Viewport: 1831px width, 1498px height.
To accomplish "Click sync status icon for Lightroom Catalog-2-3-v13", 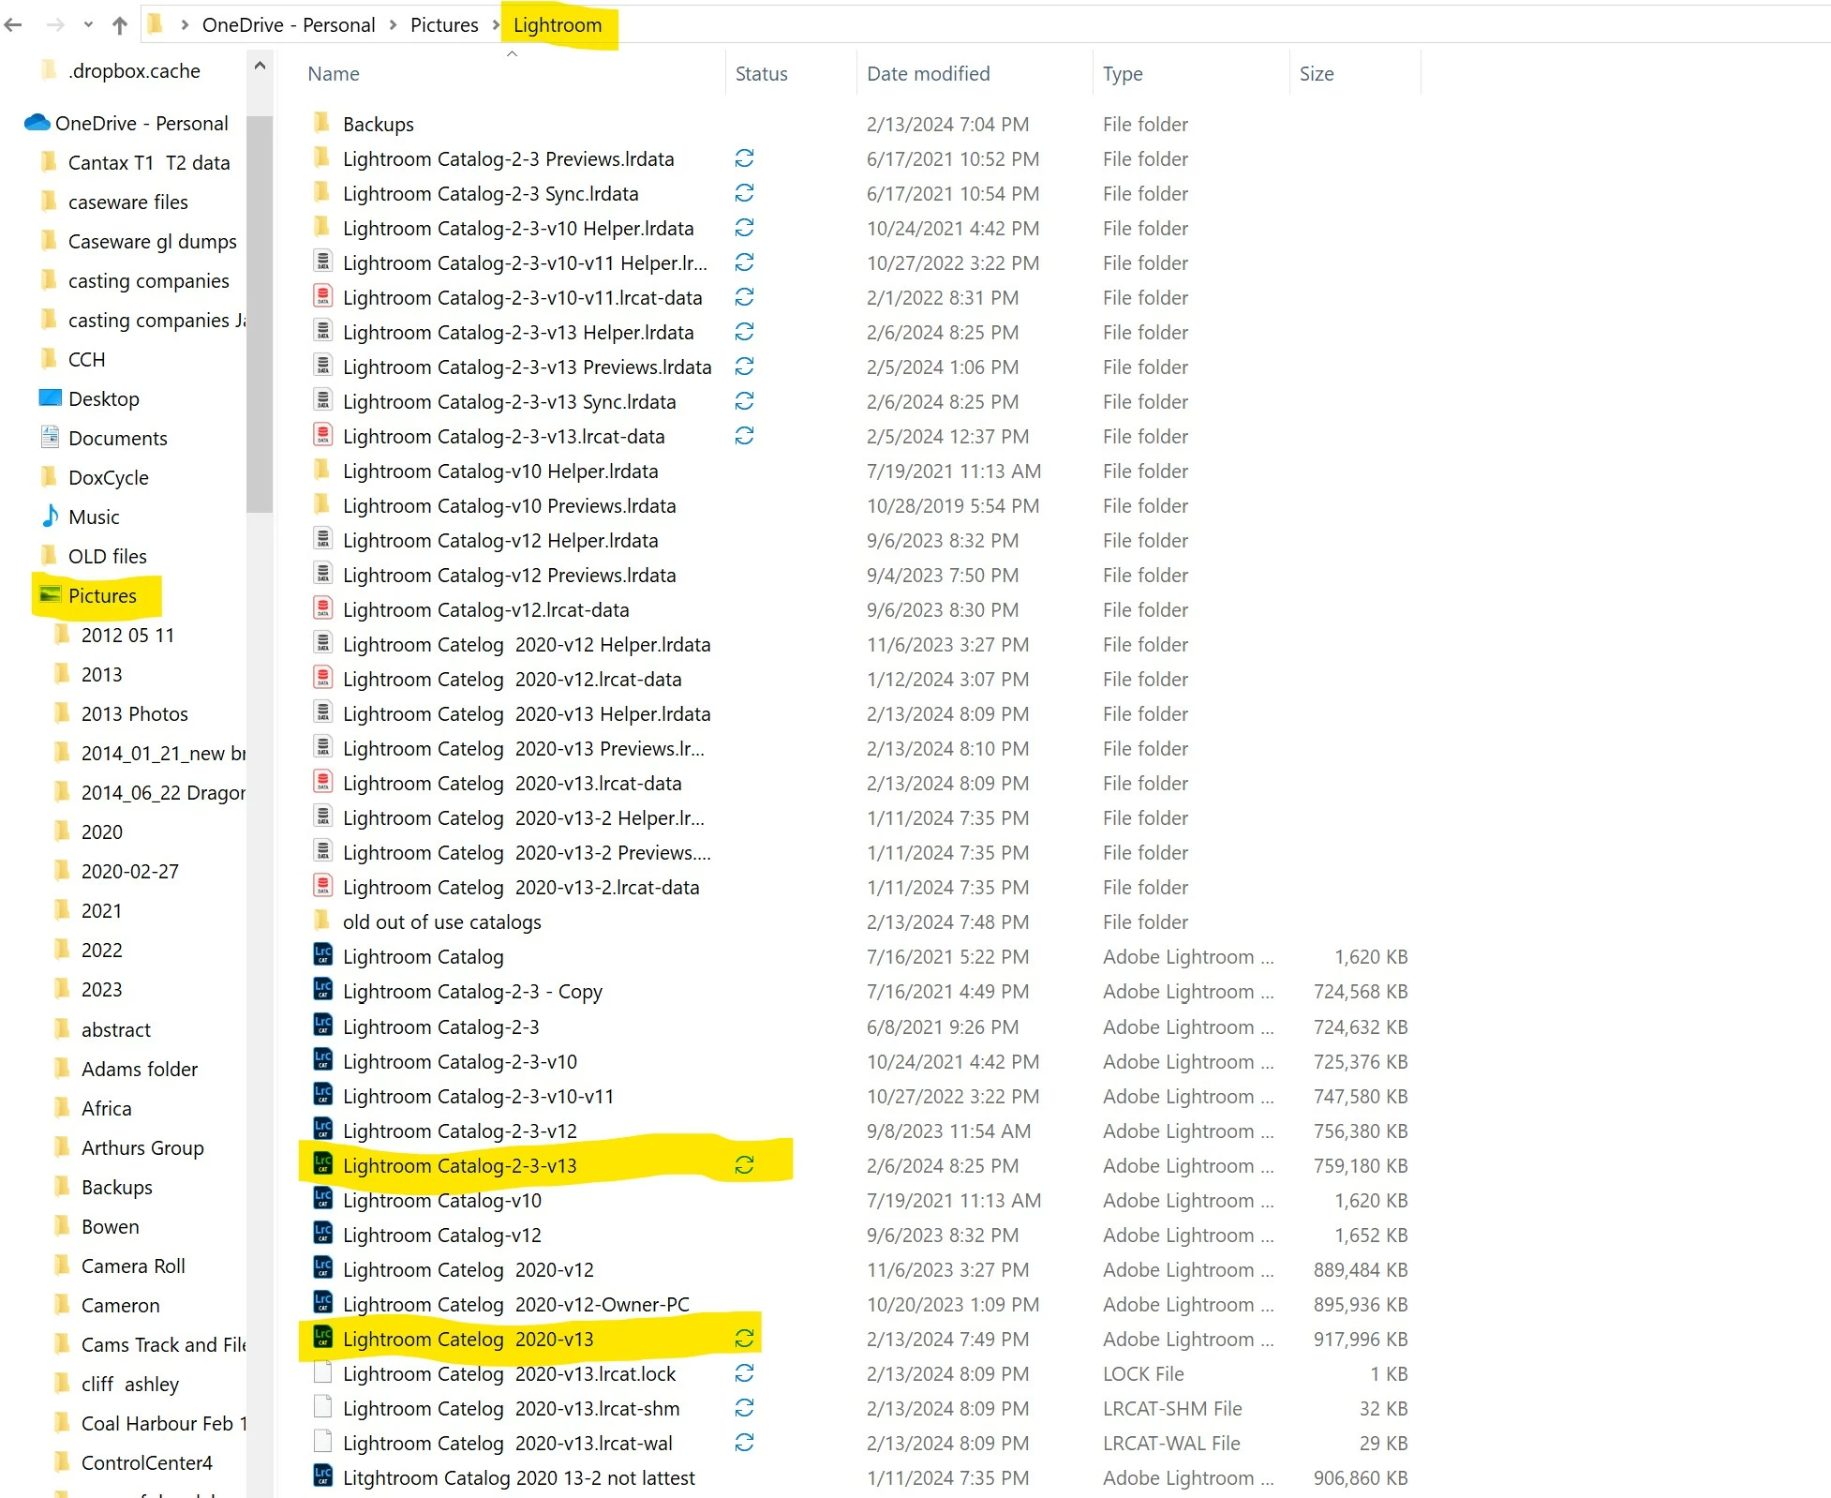I will 744,1165.
